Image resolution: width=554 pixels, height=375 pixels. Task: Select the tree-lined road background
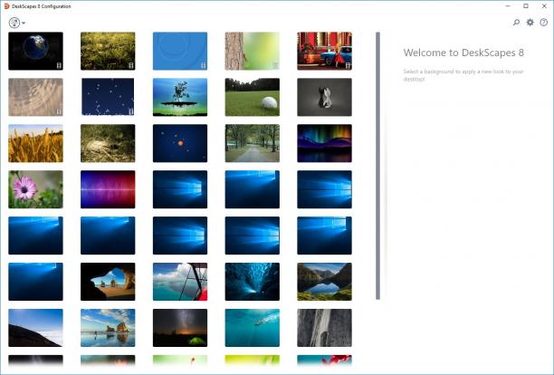253,143
